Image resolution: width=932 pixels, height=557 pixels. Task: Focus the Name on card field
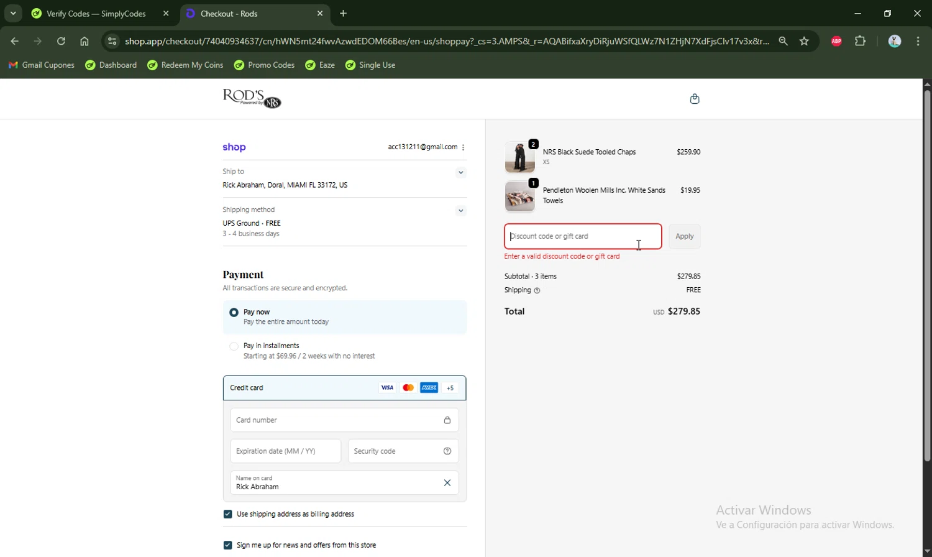click(344, 483)
